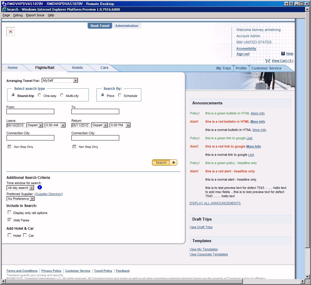Open the Debug menu
Image resolution: width=311 pixels, height=285 pixels.
pos(18,15)
